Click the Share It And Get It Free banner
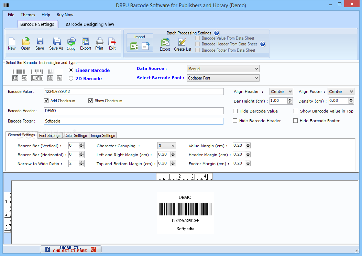Viewport: 362px width, 256px height. (x=70, y=249)
